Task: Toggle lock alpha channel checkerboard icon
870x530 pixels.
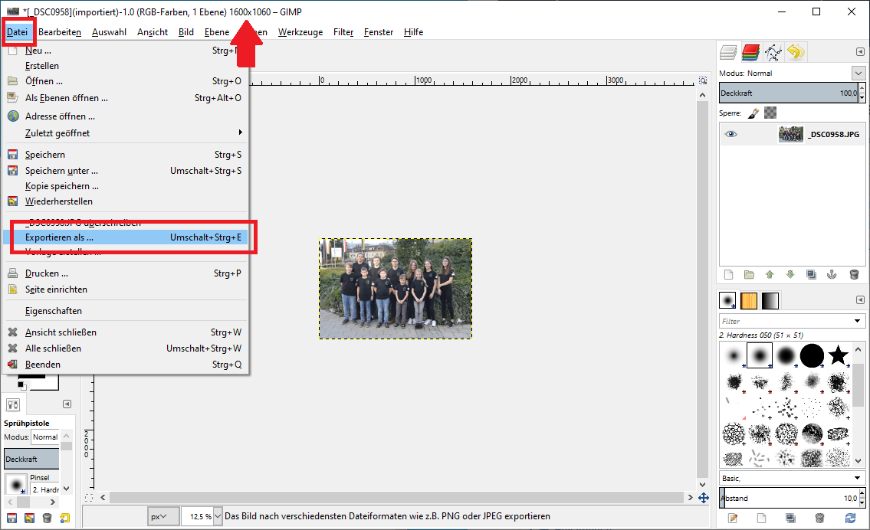Action: 770,113
